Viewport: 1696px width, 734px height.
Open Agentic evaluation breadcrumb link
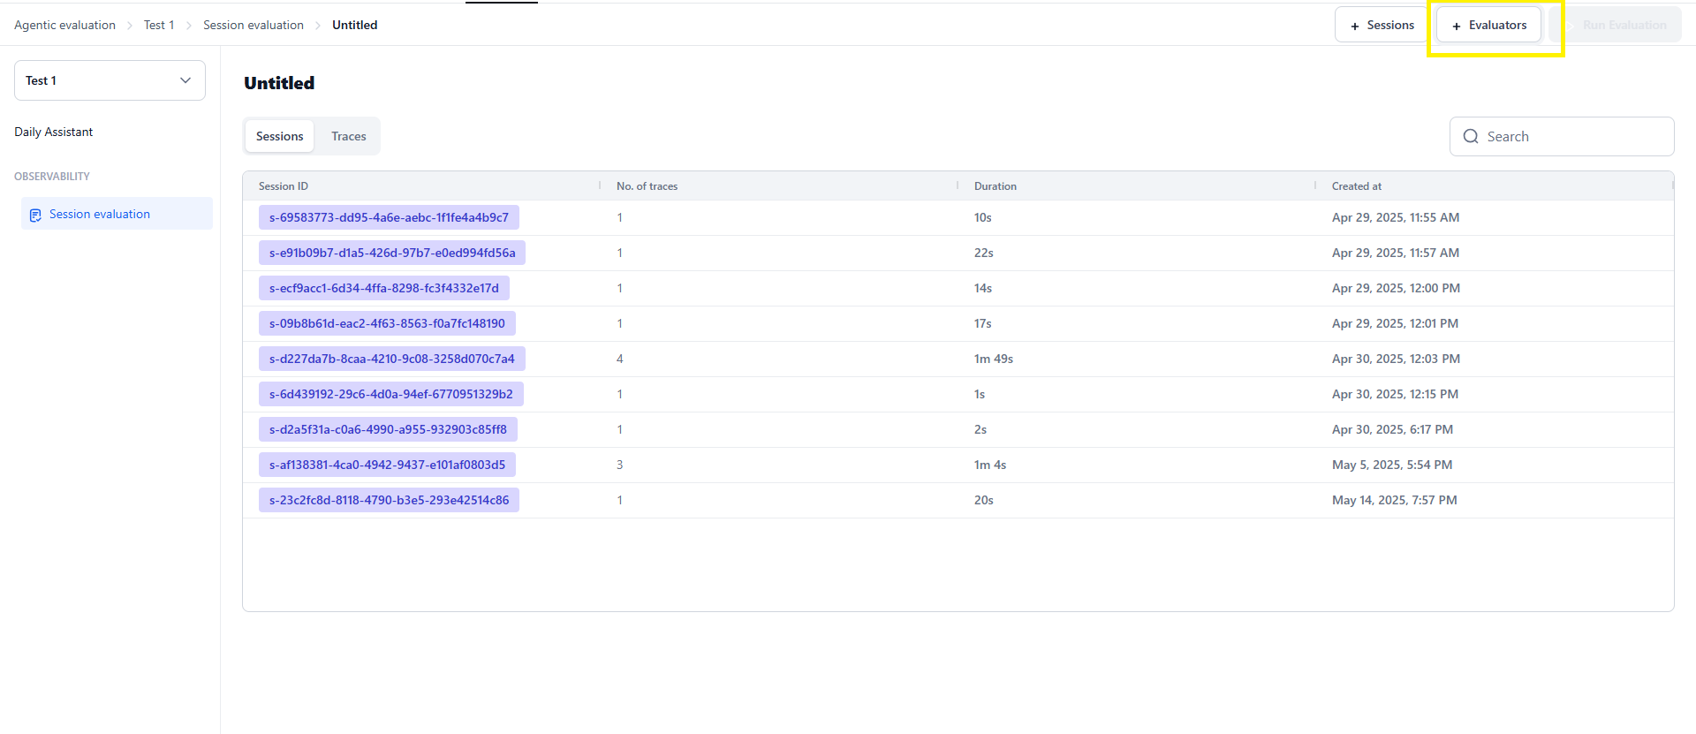click(64, 25)
